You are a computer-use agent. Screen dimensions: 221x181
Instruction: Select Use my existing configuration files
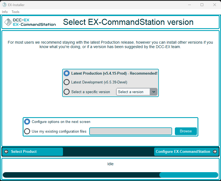(27, 131)
